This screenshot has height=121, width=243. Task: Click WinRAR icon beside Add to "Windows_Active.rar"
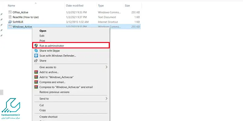pyautogui.click(x=36, y=77)
